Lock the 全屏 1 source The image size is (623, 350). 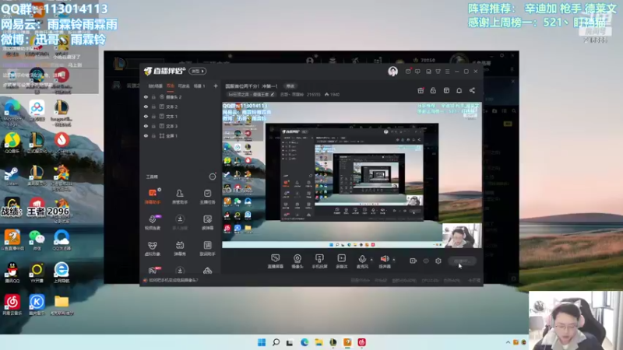pyautogui.click(x=153, y=135)
